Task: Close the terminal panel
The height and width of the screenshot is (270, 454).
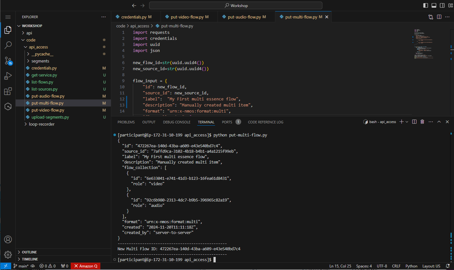Action: tap(447, 122)
